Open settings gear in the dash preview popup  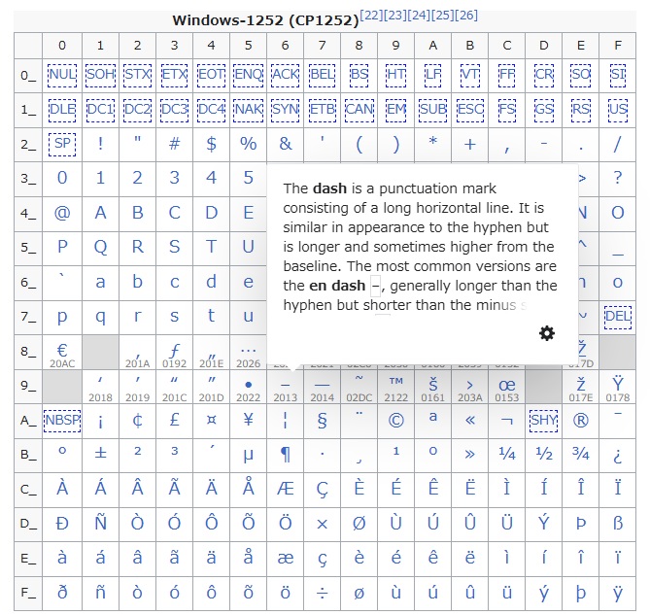546,333
